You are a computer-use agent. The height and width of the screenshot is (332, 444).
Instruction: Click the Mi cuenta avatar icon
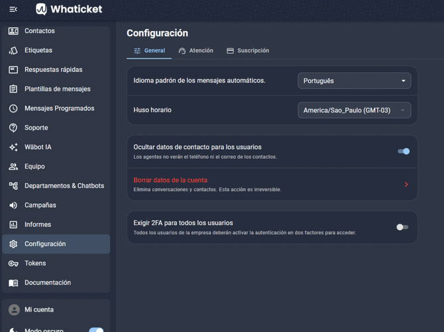(x=14, y=310)
